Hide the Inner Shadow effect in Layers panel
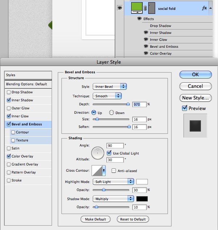 [x=146, y=32]
